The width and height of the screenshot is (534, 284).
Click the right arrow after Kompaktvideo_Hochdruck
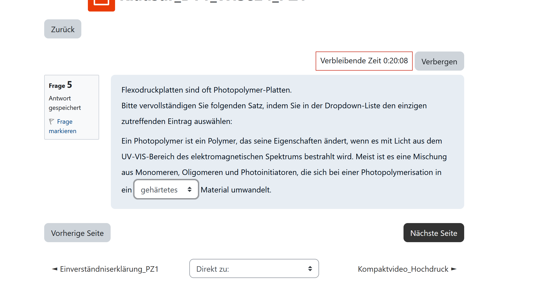click(x=454, y=269)
